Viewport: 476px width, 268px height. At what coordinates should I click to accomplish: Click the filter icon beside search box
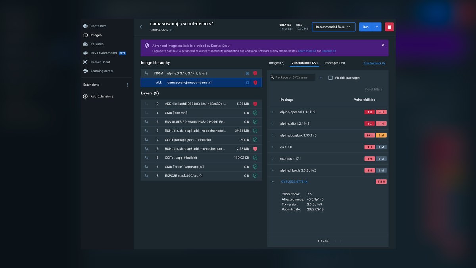(x=321, y=78)
